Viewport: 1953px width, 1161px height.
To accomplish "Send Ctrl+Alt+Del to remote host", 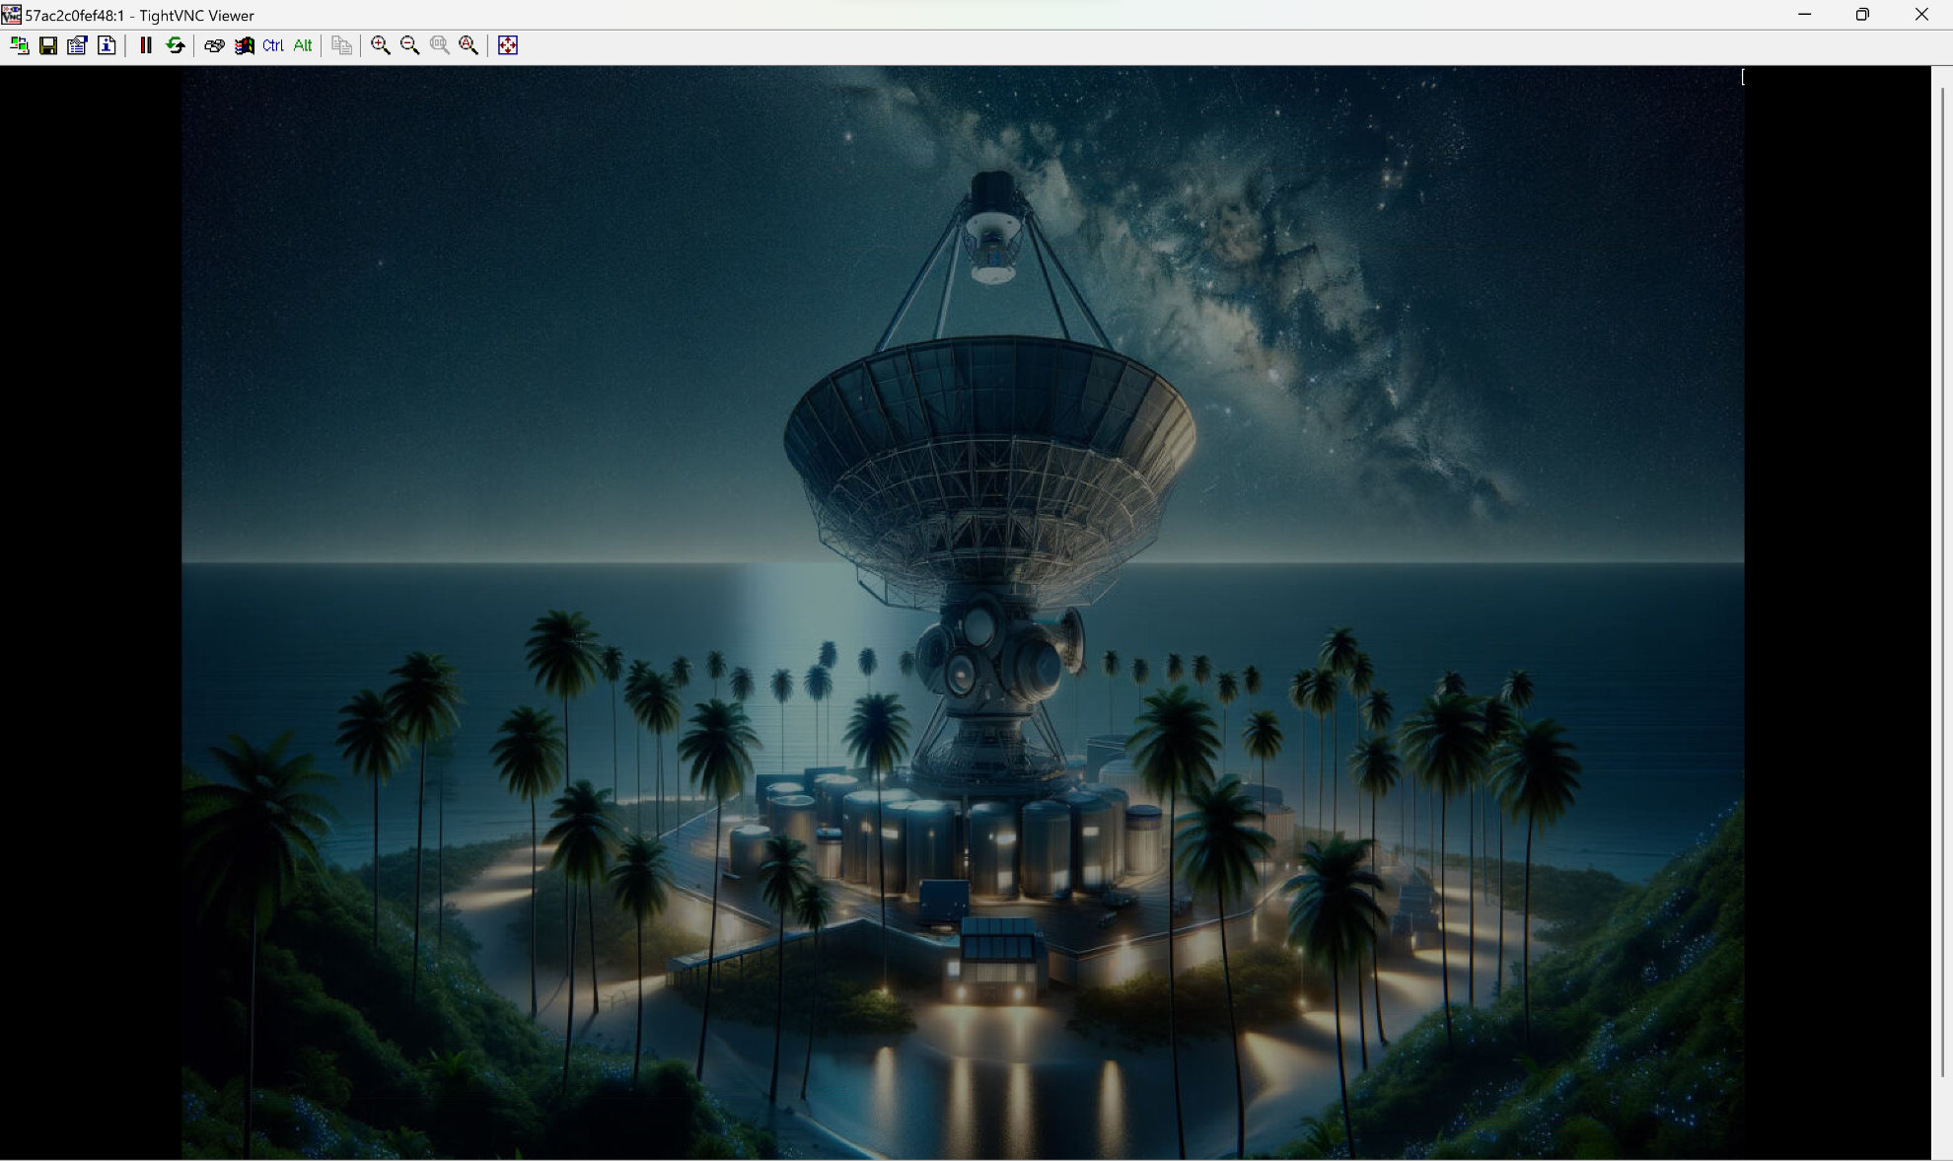I will point(214,45).
